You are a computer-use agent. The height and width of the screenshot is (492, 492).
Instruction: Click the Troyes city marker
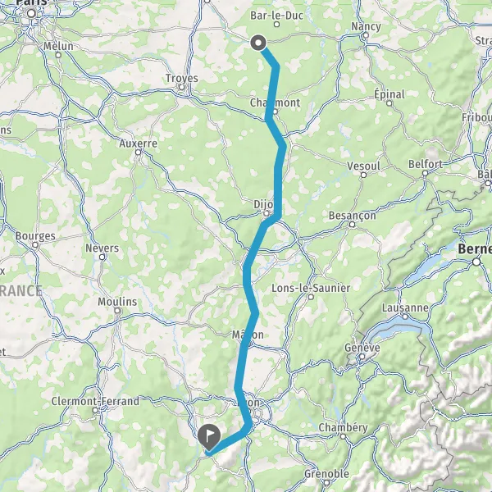(181, 87)
